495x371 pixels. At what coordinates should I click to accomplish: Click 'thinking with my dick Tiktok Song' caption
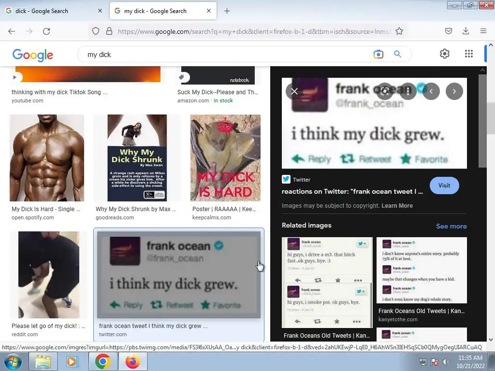point(59,92)
